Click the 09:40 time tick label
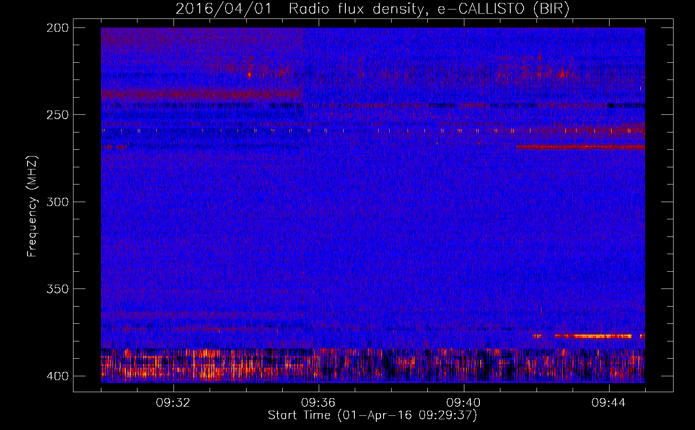Image resolution: width=695 pixels, height=430 pixels. 463,403
